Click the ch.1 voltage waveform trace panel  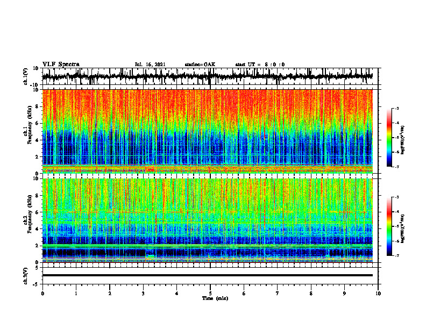(x=210, y=76)
